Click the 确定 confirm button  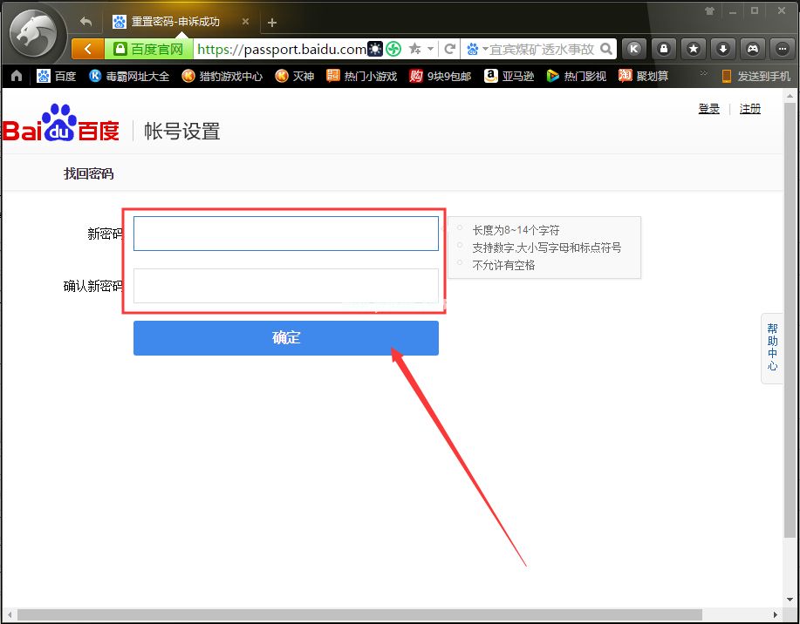click(x=285, y=337)
